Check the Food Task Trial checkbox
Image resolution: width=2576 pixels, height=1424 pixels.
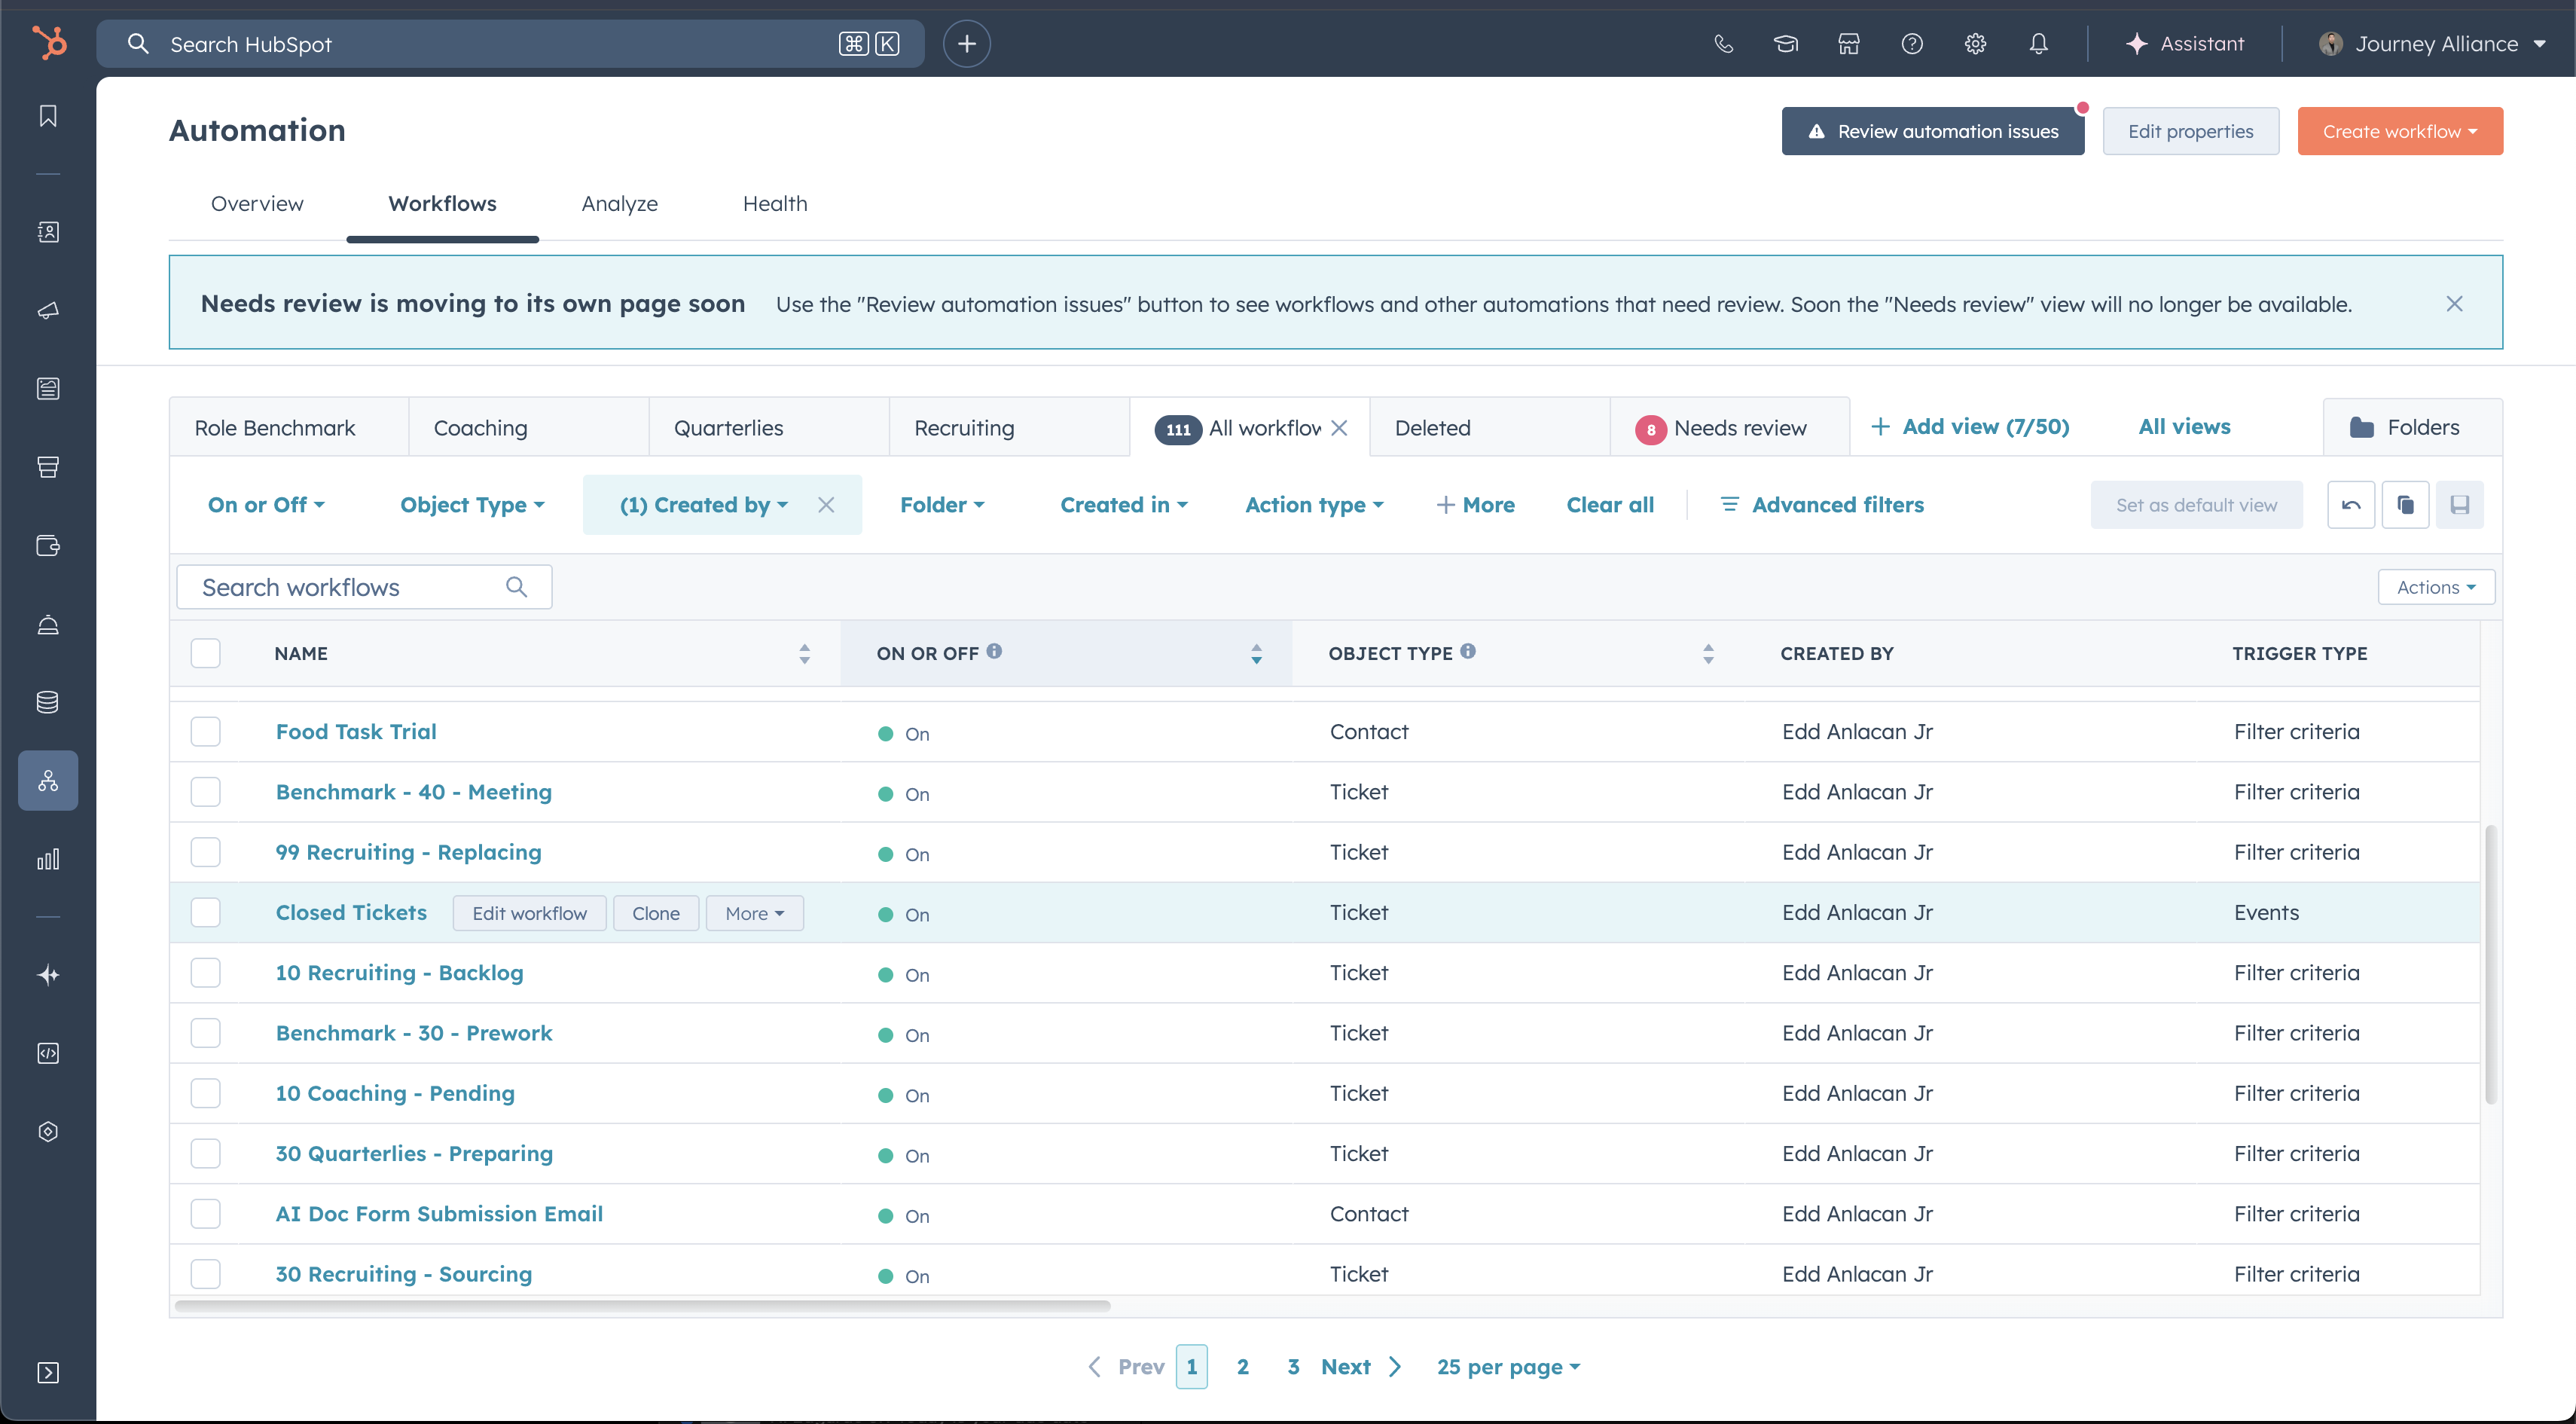click(206, 732)
